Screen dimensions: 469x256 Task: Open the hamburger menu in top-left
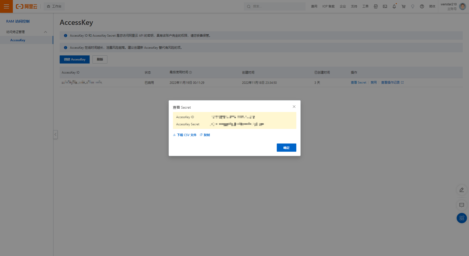(6, 6)
